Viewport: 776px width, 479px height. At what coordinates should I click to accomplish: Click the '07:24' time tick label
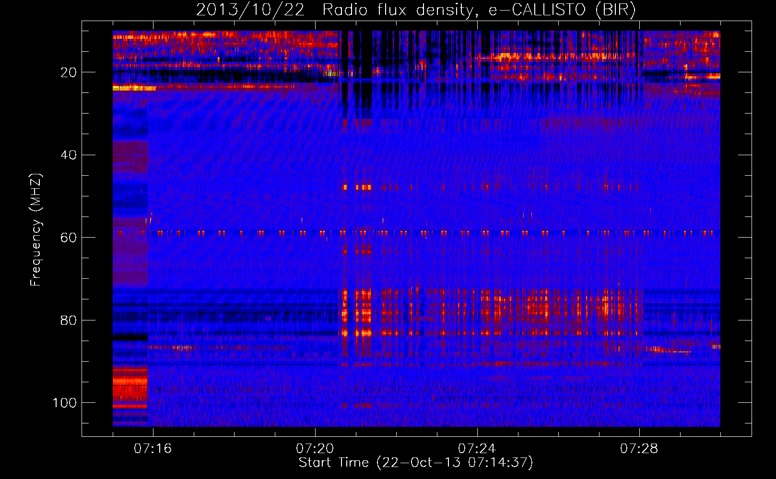477,449
